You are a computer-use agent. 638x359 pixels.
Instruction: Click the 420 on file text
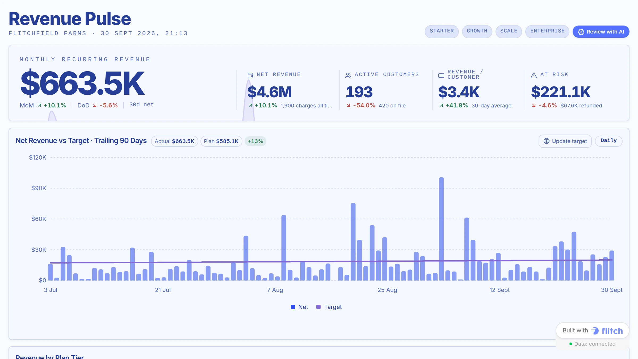tap(392, 106)
